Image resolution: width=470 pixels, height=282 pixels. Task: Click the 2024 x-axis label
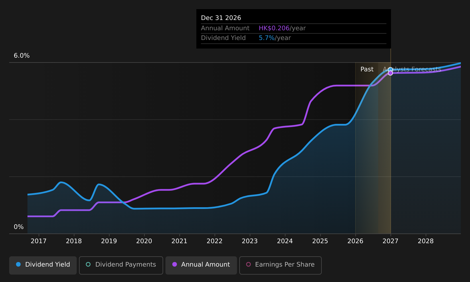285,241
